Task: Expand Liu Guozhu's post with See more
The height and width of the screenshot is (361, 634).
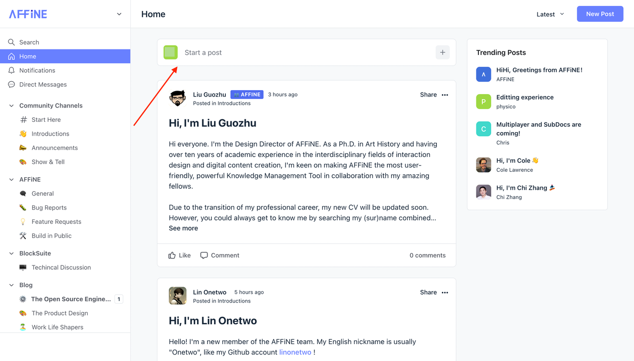Action: (183, 228)
